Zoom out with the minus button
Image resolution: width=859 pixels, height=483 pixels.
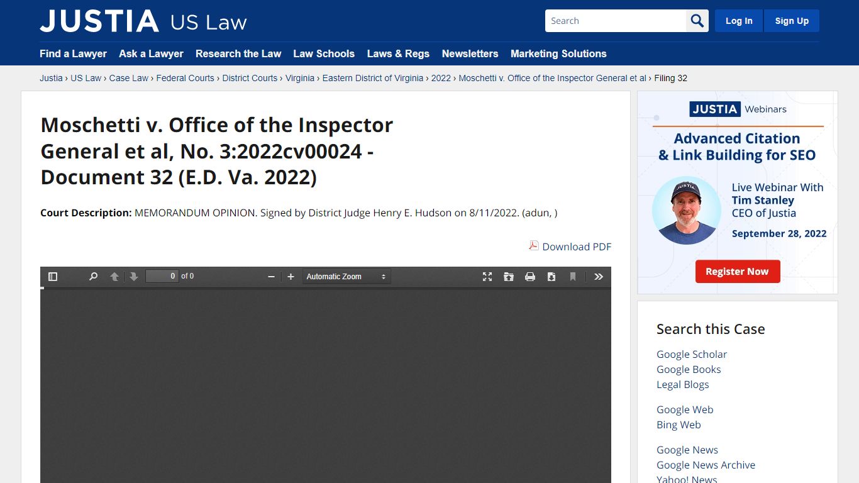tap(271, 277)
